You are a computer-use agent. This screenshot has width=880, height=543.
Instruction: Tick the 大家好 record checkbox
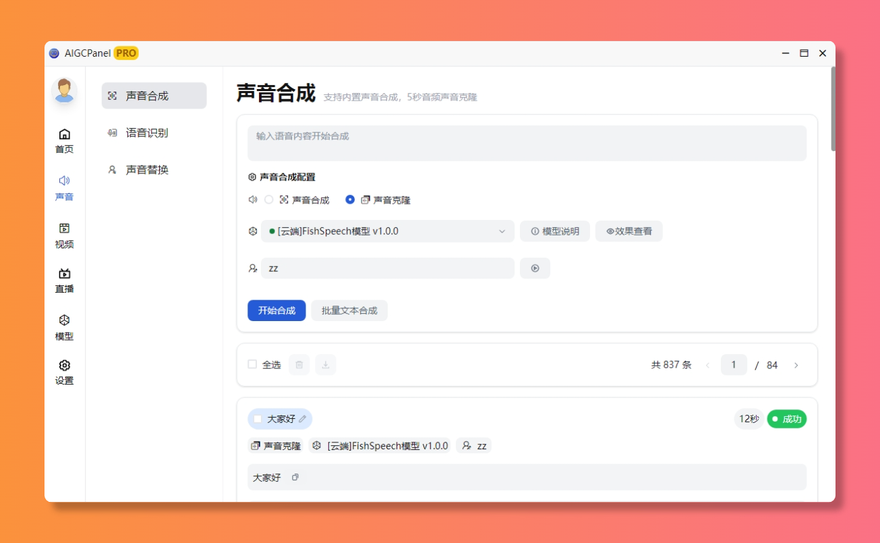[x=258, y=419]
